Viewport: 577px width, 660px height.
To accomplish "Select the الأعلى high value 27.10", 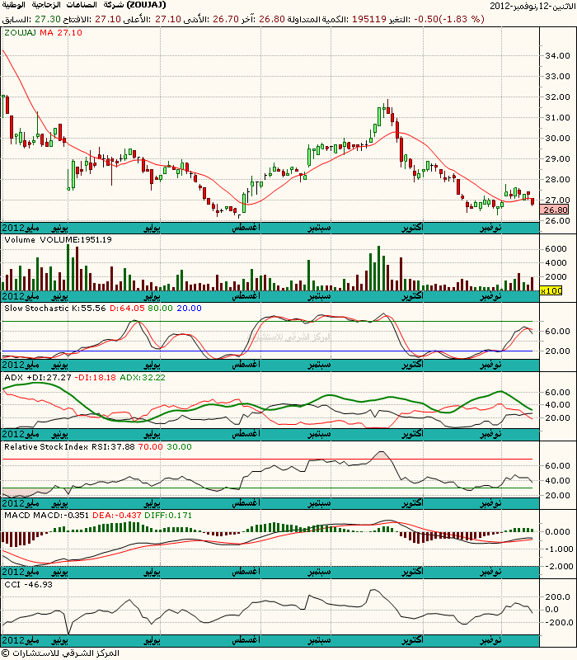I will (168, 19).
